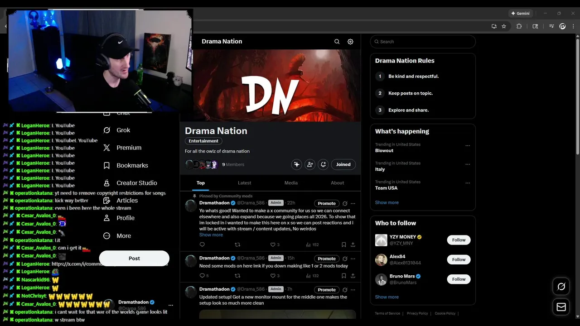The width and height of the screenshot is (580, 326).
Task: Click the white Post button
Action: tap(134, 258)
